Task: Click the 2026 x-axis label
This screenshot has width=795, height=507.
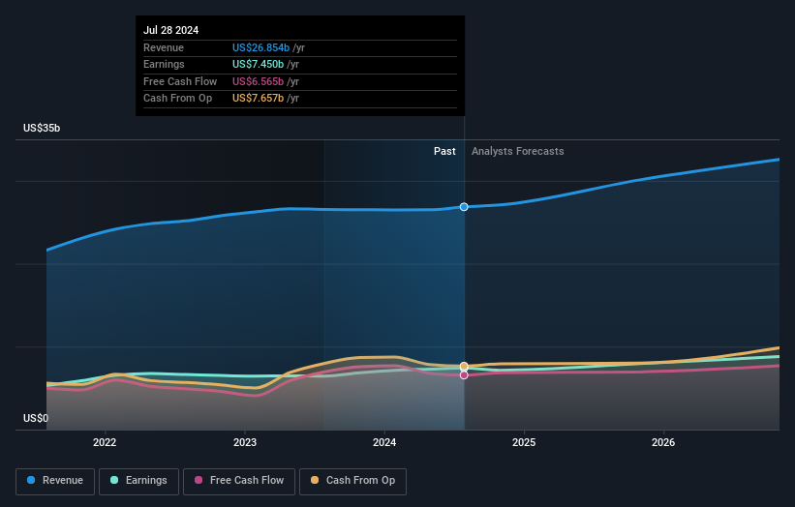Action: [x=663, y=442]
